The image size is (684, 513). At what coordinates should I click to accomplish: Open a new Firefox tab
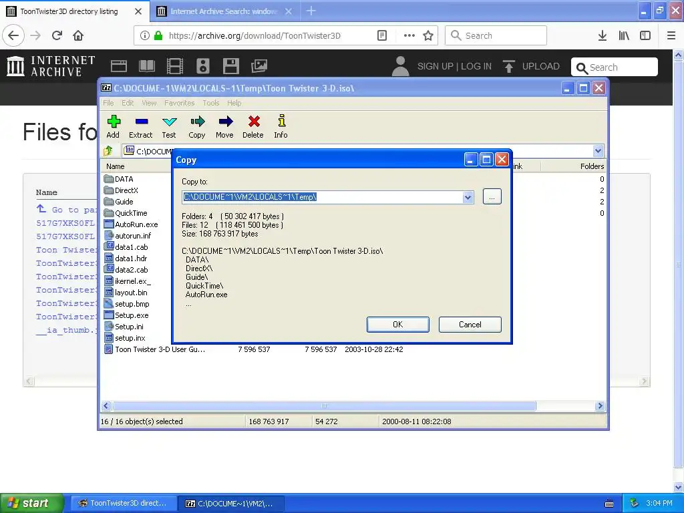(311, 11)
